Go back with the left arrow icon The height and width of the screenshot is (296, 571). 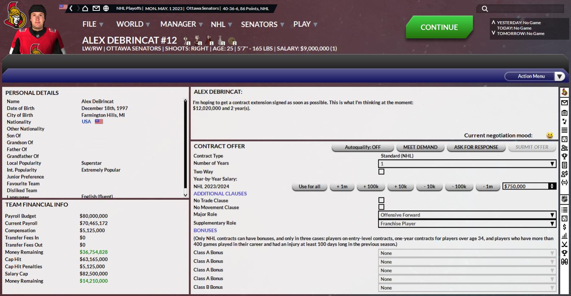(71, 8)
